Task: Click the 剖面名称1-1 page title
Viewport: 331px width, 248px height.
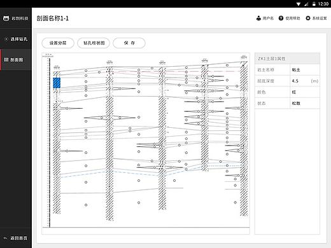Action: click(53, 18)
